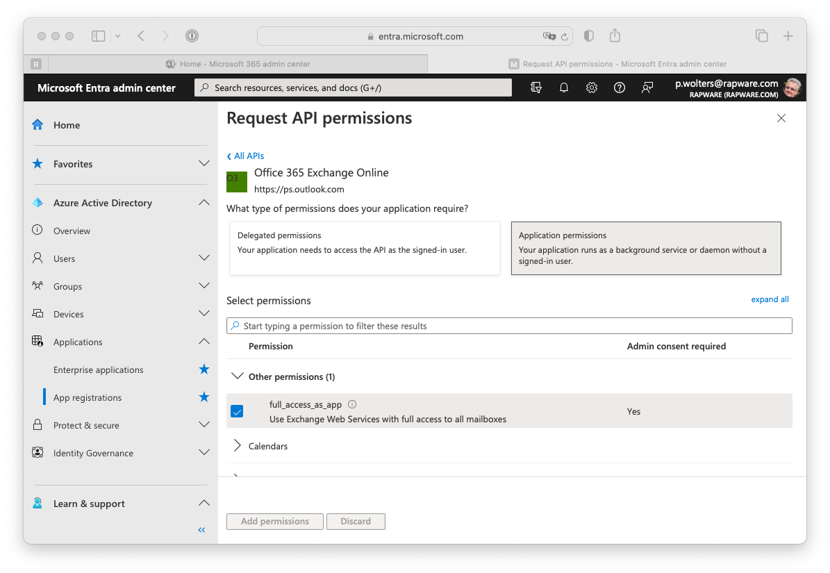Expand the Groups menu chevron
Image resolution: width=830 pixels, height=573 pixels.
204,285
